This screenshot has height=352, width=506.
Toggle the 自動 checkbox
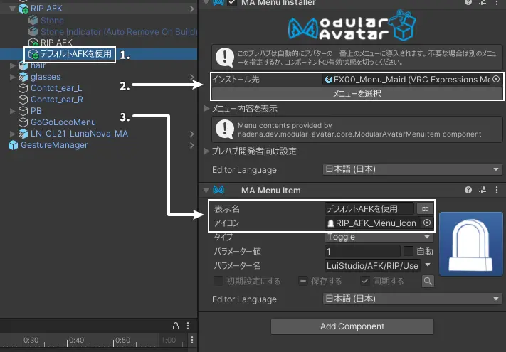409,251
